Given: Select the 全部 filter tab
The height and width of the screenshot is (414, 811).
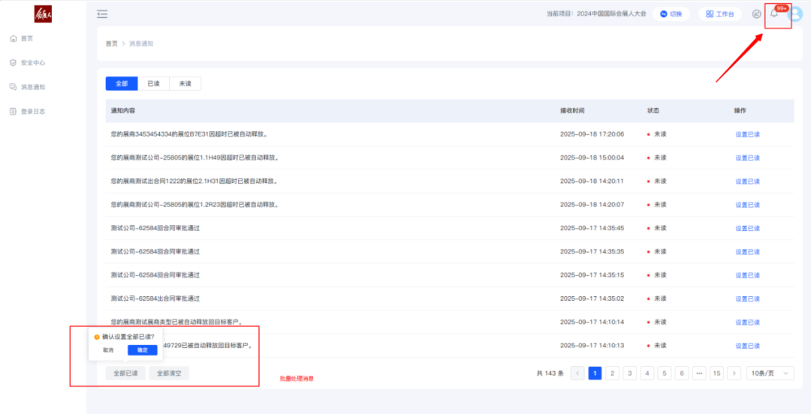Looking at the screenshot, I should pyautogui.click(x=122, y=83).
